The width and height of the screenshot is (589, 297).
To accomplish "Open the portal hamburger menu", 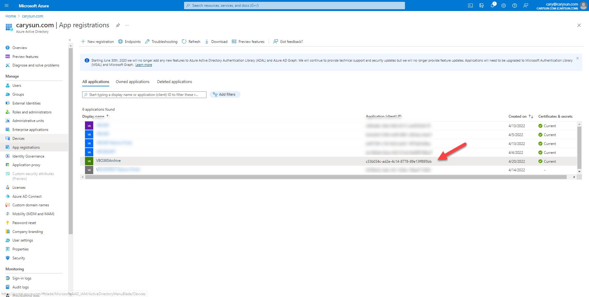I will click(x=7, y=6).
